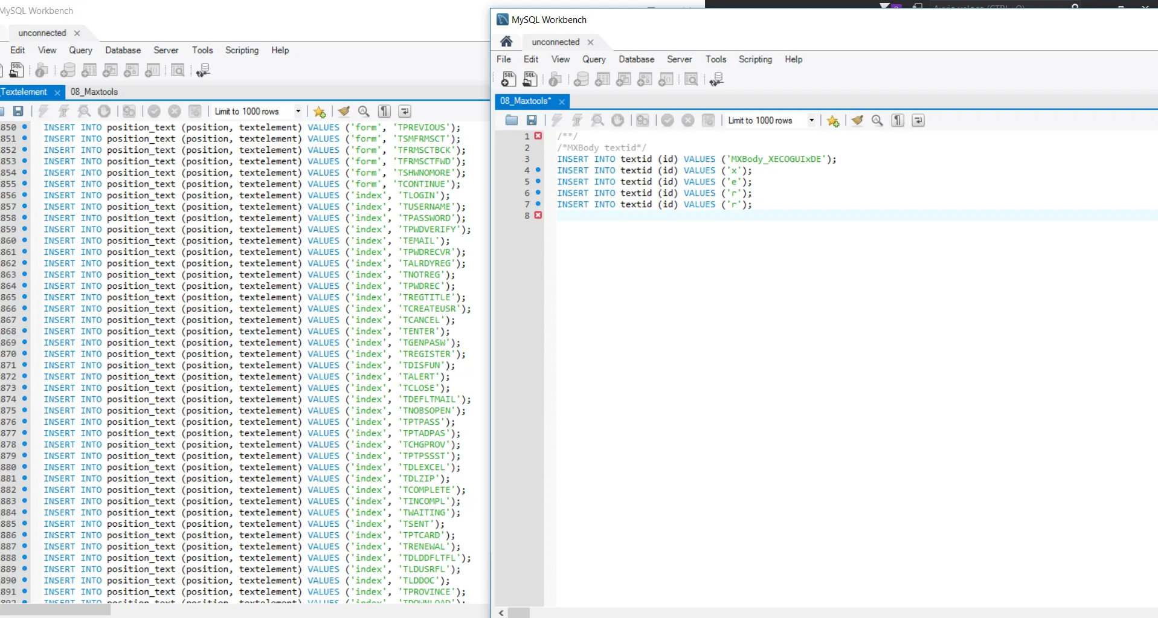This screenshot has width=1158, height=618.
Task: Save the 08_Maxtools* script in front window
Action: pyautogui.click(x=532, y=120)
